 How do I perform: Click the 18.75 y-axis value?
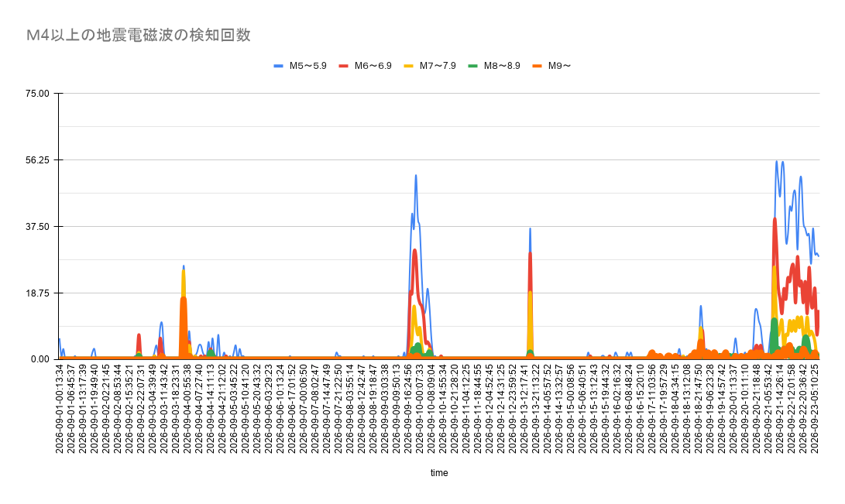pyautogui.click(x=37, y=293)
